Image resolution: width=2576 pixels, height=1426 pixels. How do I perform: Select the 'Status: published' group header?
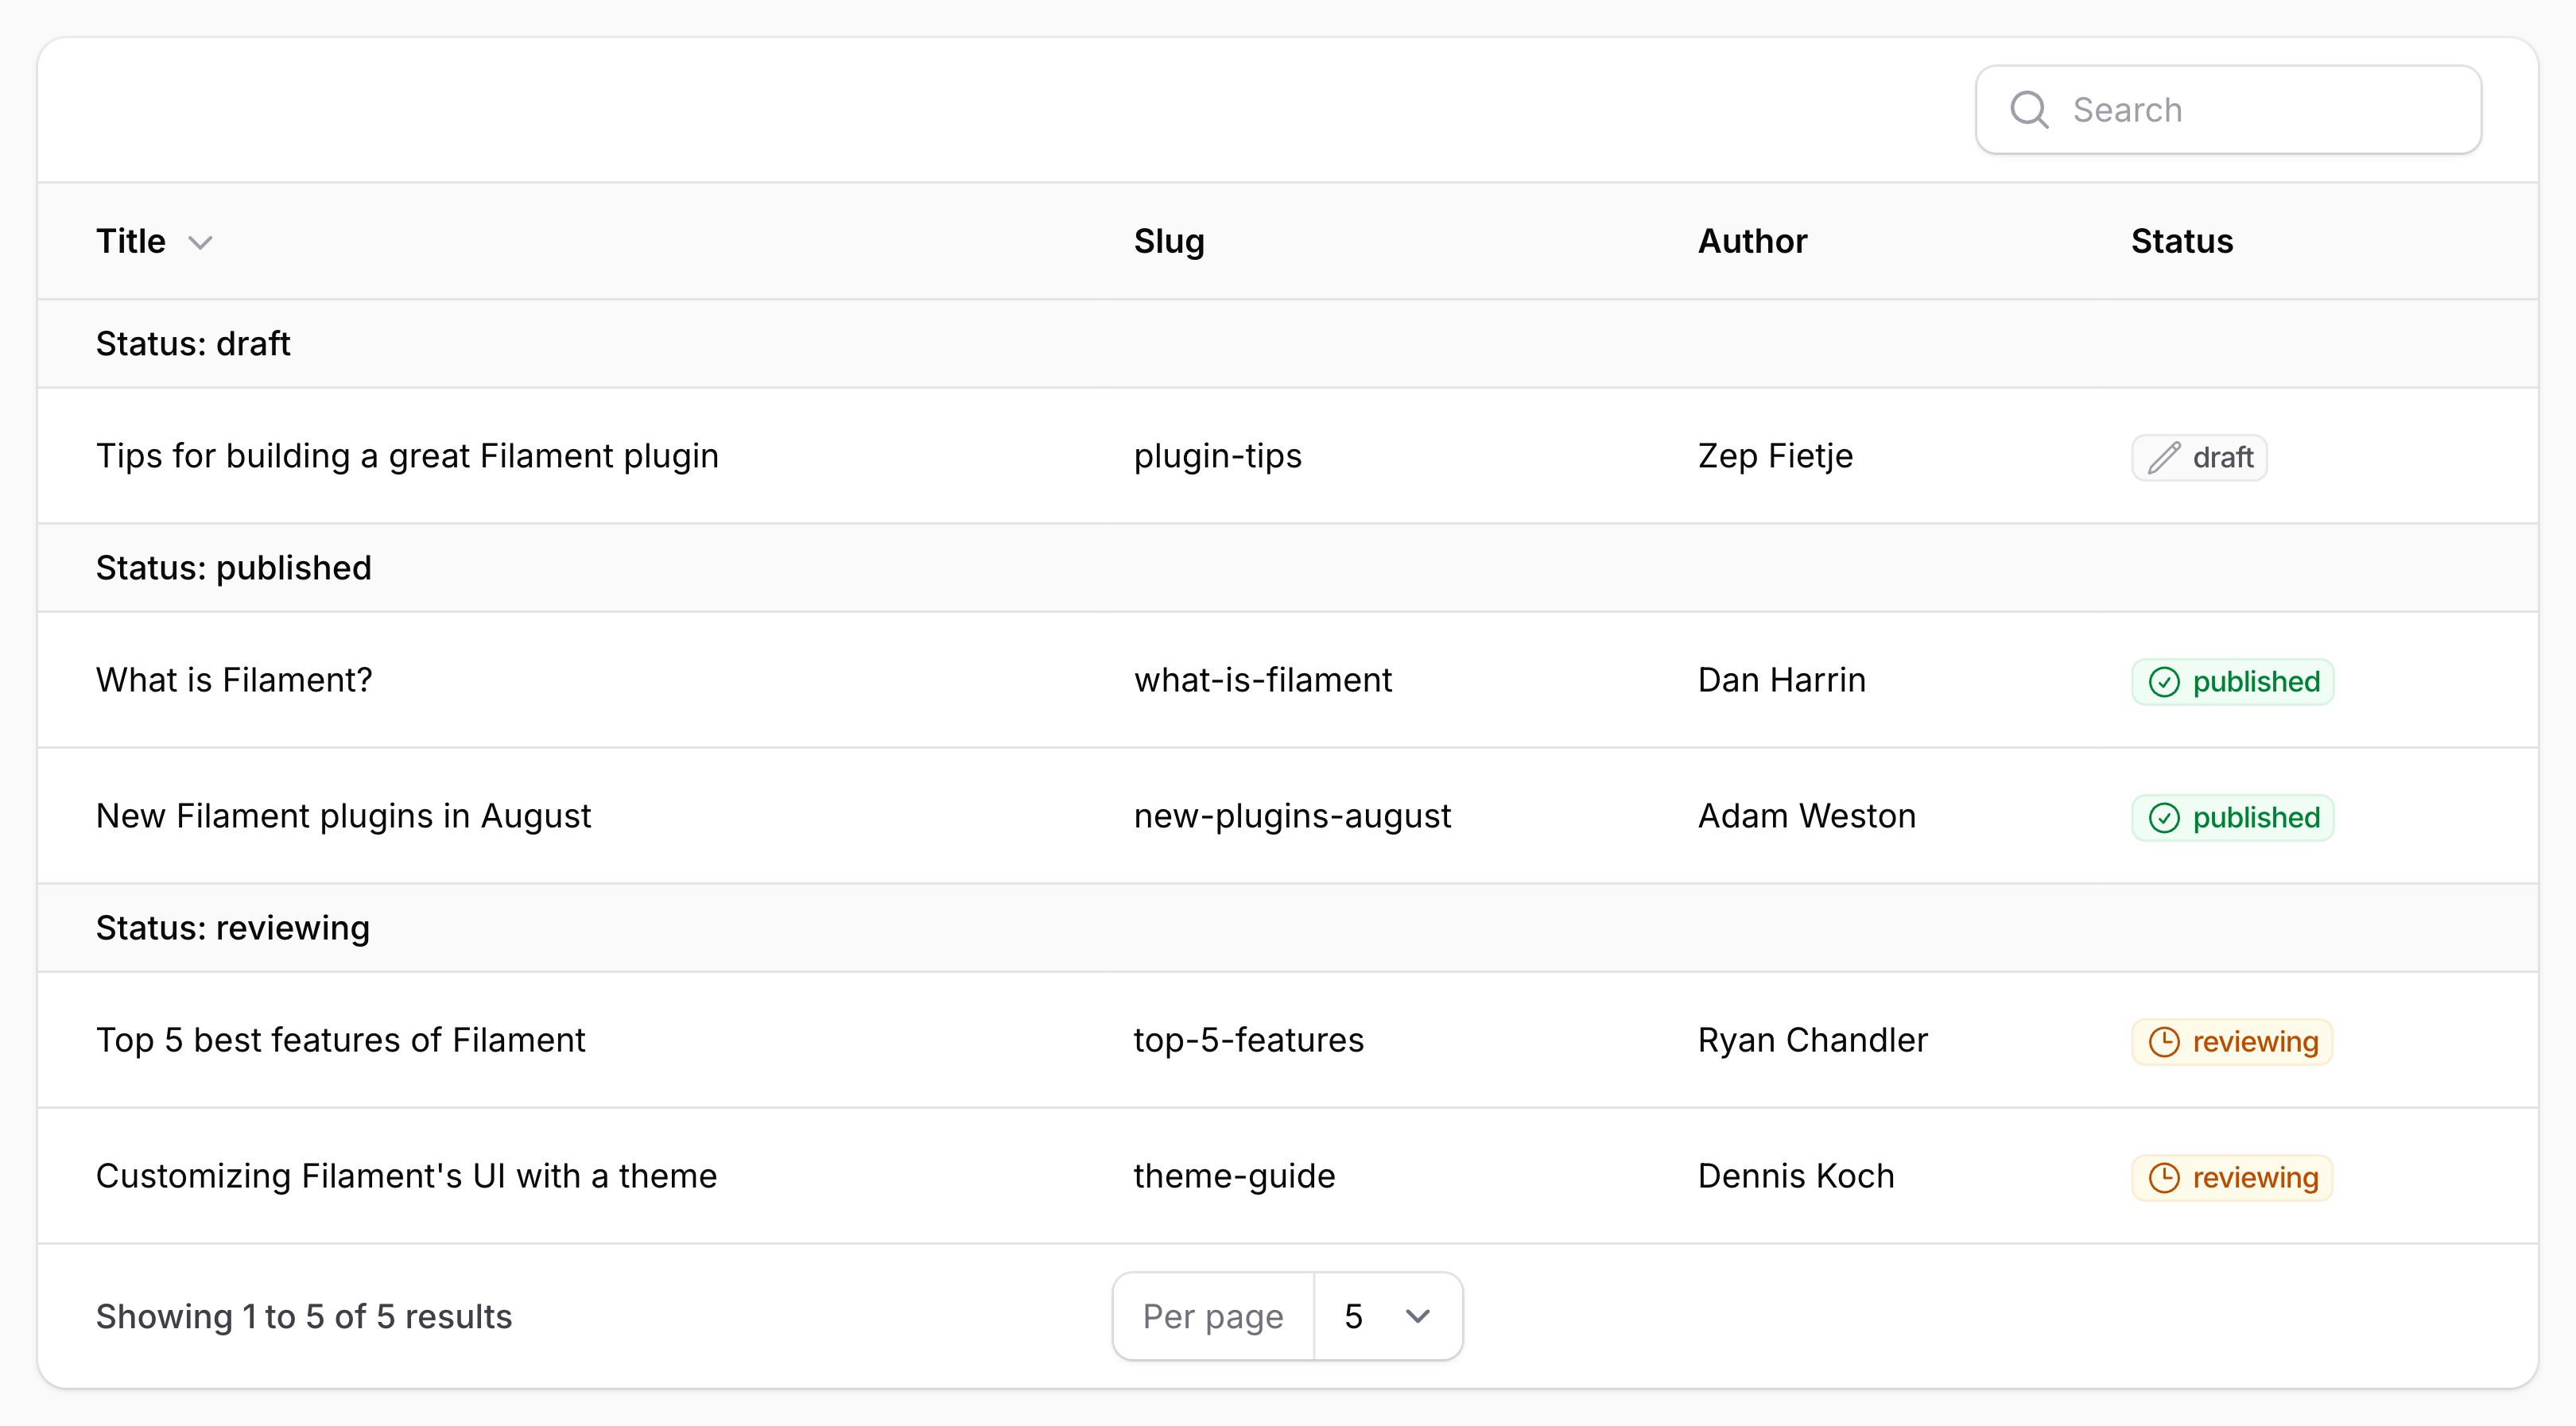click(x=1288, y=568)
